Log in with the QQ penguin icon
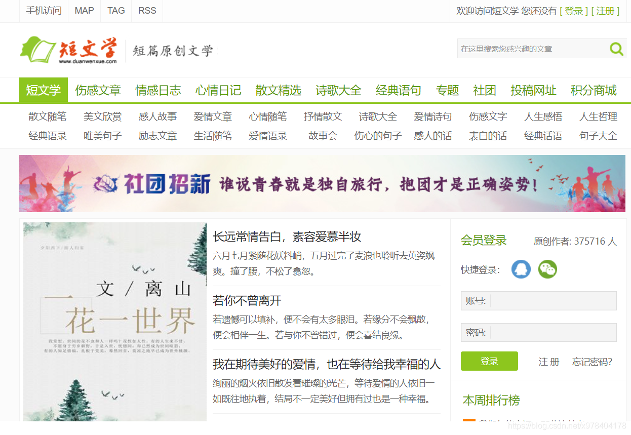This screenshot has width=631, height=435. 521,269
